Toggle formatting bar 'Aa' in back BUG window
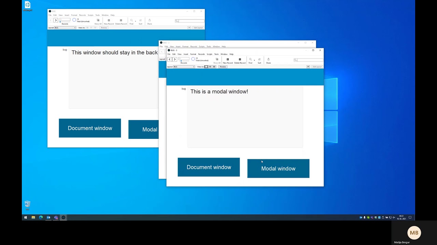437x245 pixels. (189, 28)
